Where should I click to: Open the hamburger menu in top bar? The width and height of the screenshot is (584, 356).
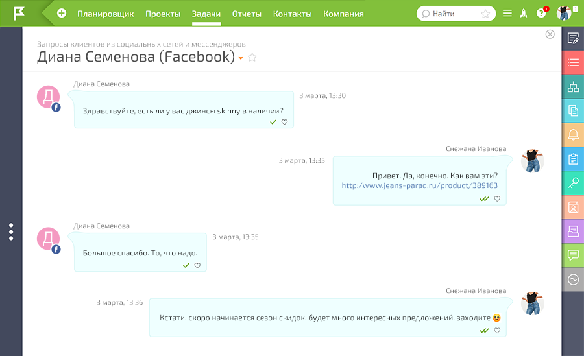click(x=507, y=13)
